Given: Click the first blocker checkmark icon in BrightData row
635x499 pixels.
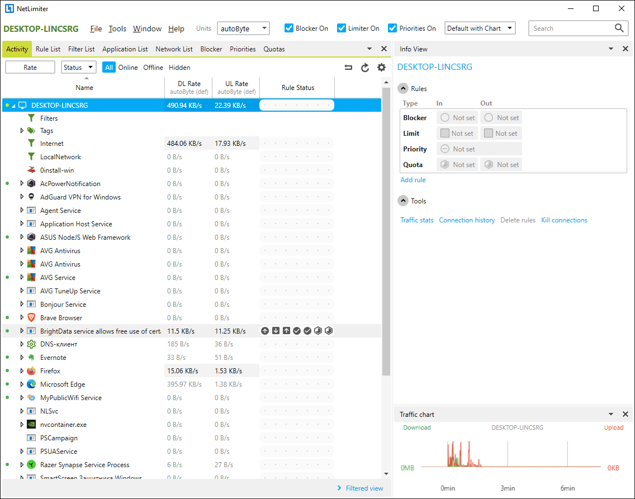Looking at the screenshot, I should [297, 331].
